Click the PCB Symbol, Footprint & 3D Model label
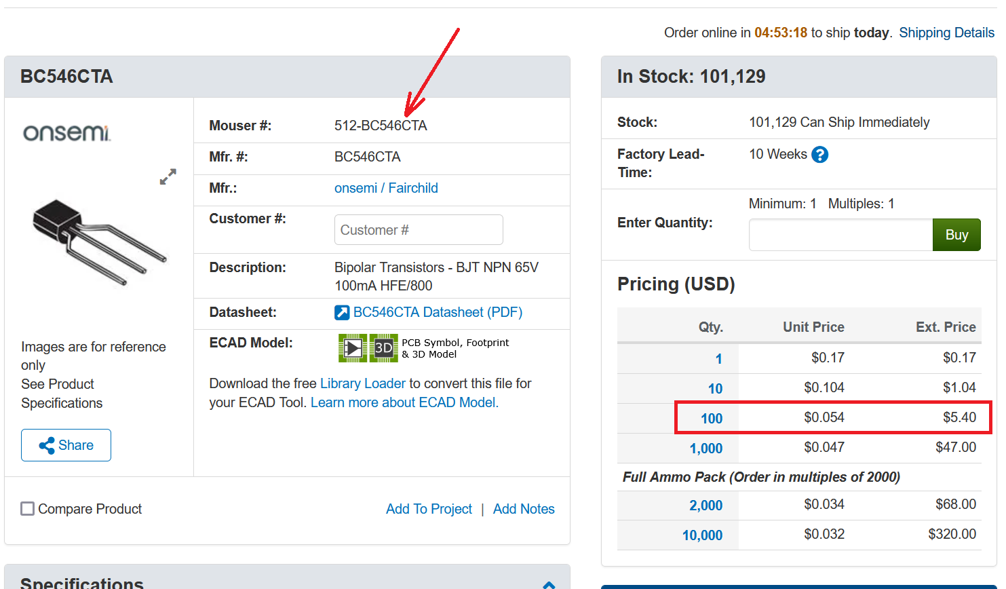 (455, 348)
